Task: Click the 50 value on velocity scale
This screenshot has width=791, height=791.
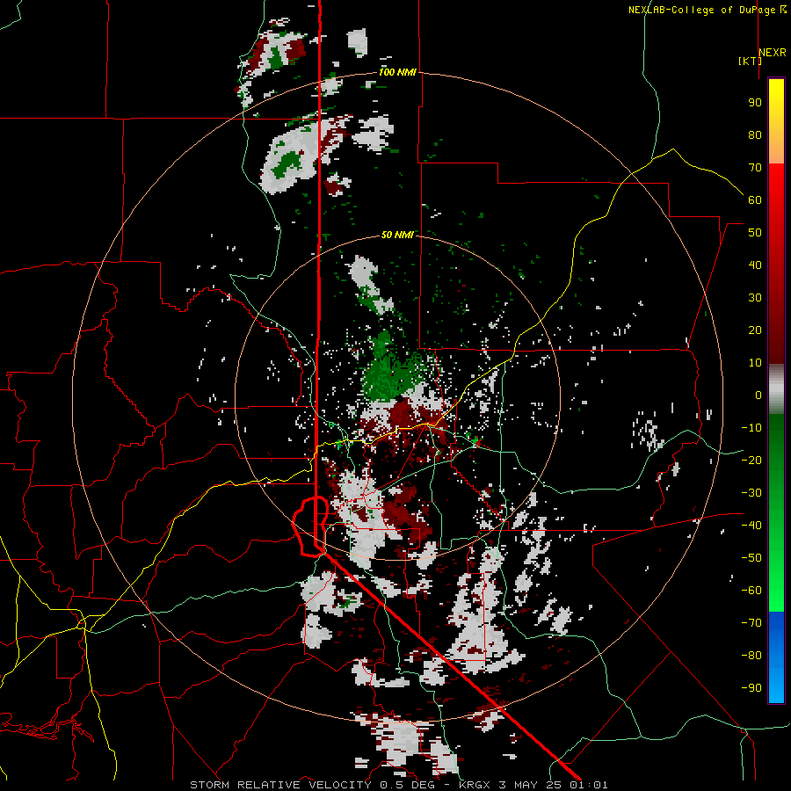Action: (755, 233)
